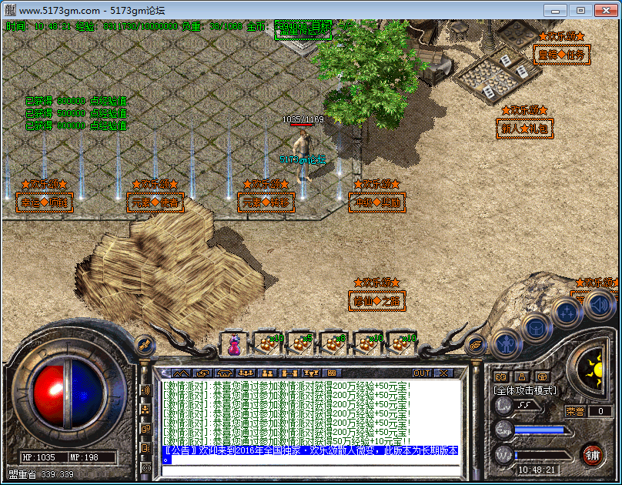Viewport: 622px width, 485px height.
Task: Click the map name 盟重省 339:339
Action: coord(42,474)
